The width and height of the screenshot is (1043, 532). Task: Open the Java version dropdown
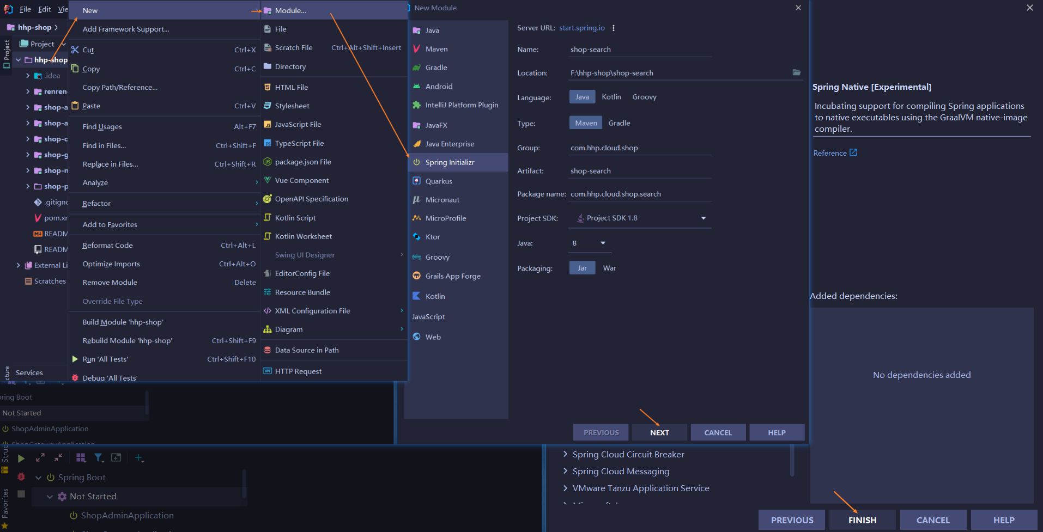pyautogui.click(x=590, y=243)
